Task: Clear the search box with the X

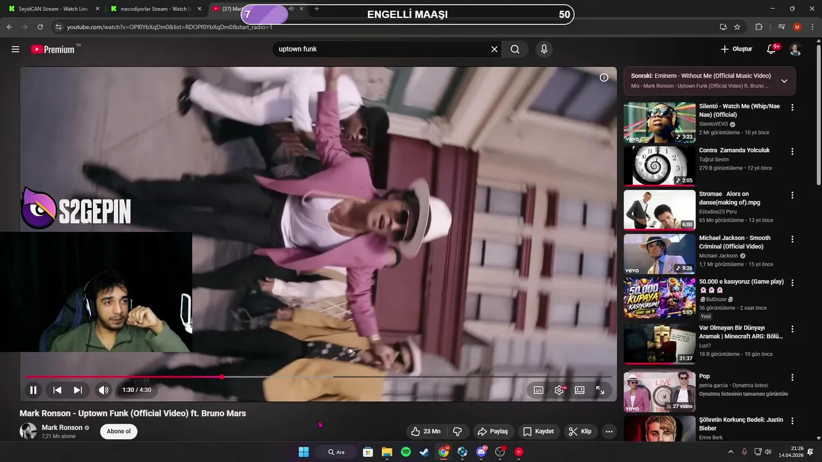Action: 494,49
